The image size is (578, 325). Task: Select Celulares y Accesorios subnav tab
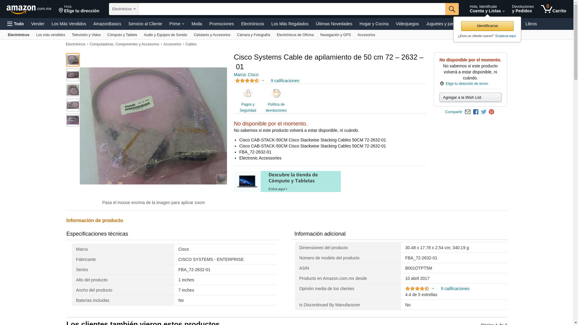[212, 35]
